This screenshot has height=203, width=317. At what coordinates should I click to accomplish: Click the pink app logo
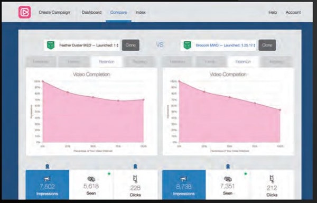[25, 12]
